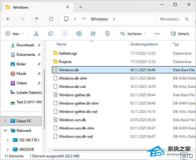Click the Share icon in toolbar
This screenshot has width=196, height=160.
point(93,34)
